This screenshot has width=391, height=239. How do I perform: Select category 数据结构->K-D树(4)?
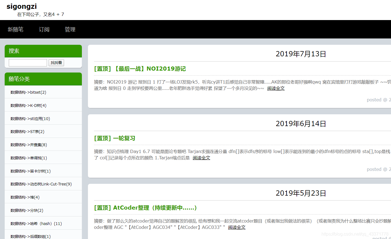[27, 105]
